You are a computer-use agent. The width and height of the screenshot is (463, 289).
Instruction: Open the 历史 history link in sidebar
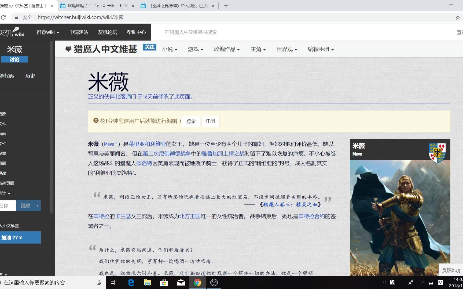(x=30, y=76)
